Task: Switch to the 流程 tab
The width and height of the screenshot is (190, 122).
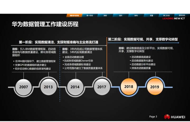Action: point(105,15)
